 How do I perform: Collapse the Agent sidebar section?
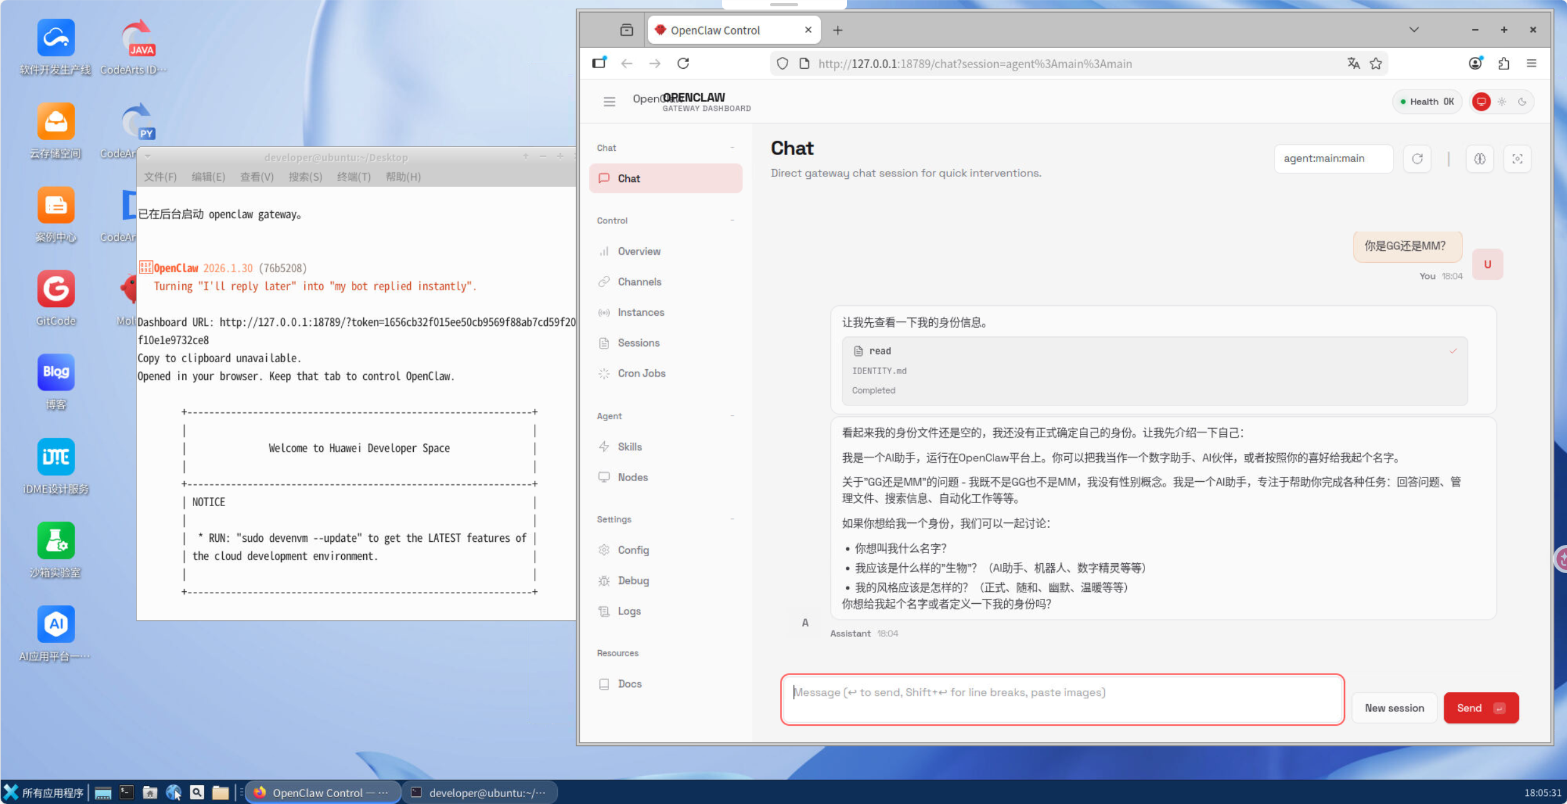[x=732, y=416]
